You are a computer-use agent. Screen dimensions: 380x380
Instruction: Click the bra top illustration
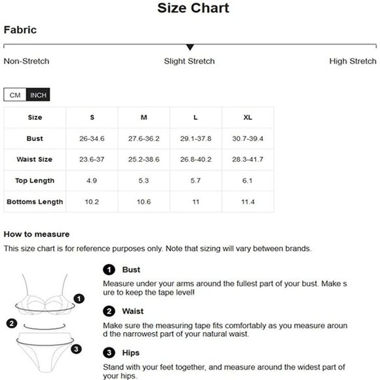coord(45,294)
